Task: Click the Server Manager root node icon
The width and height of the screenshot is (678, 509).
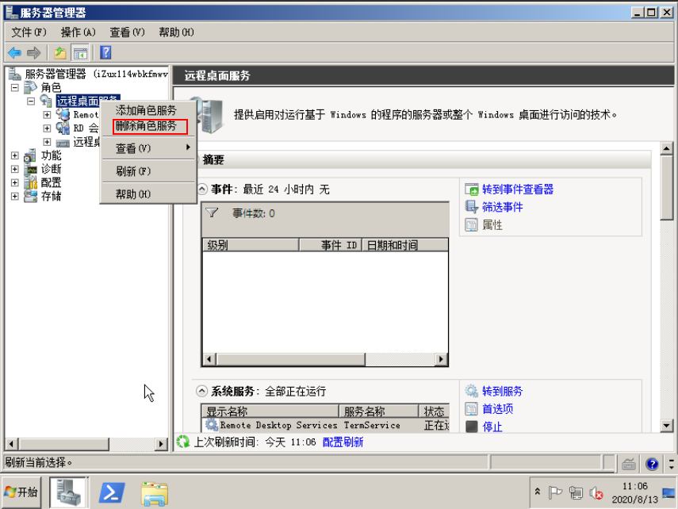Action: [x=15, y=74]
